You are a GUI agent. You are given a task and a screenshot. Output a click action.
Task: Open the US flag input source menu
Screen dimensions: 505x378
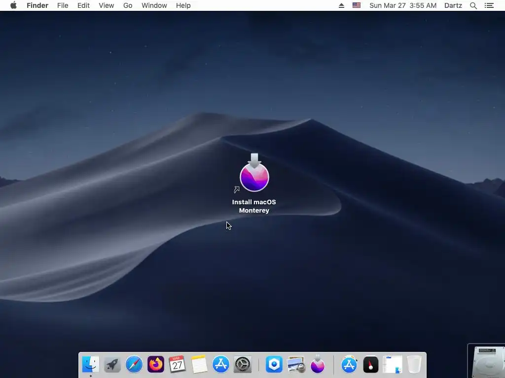(x=357, y=5)
